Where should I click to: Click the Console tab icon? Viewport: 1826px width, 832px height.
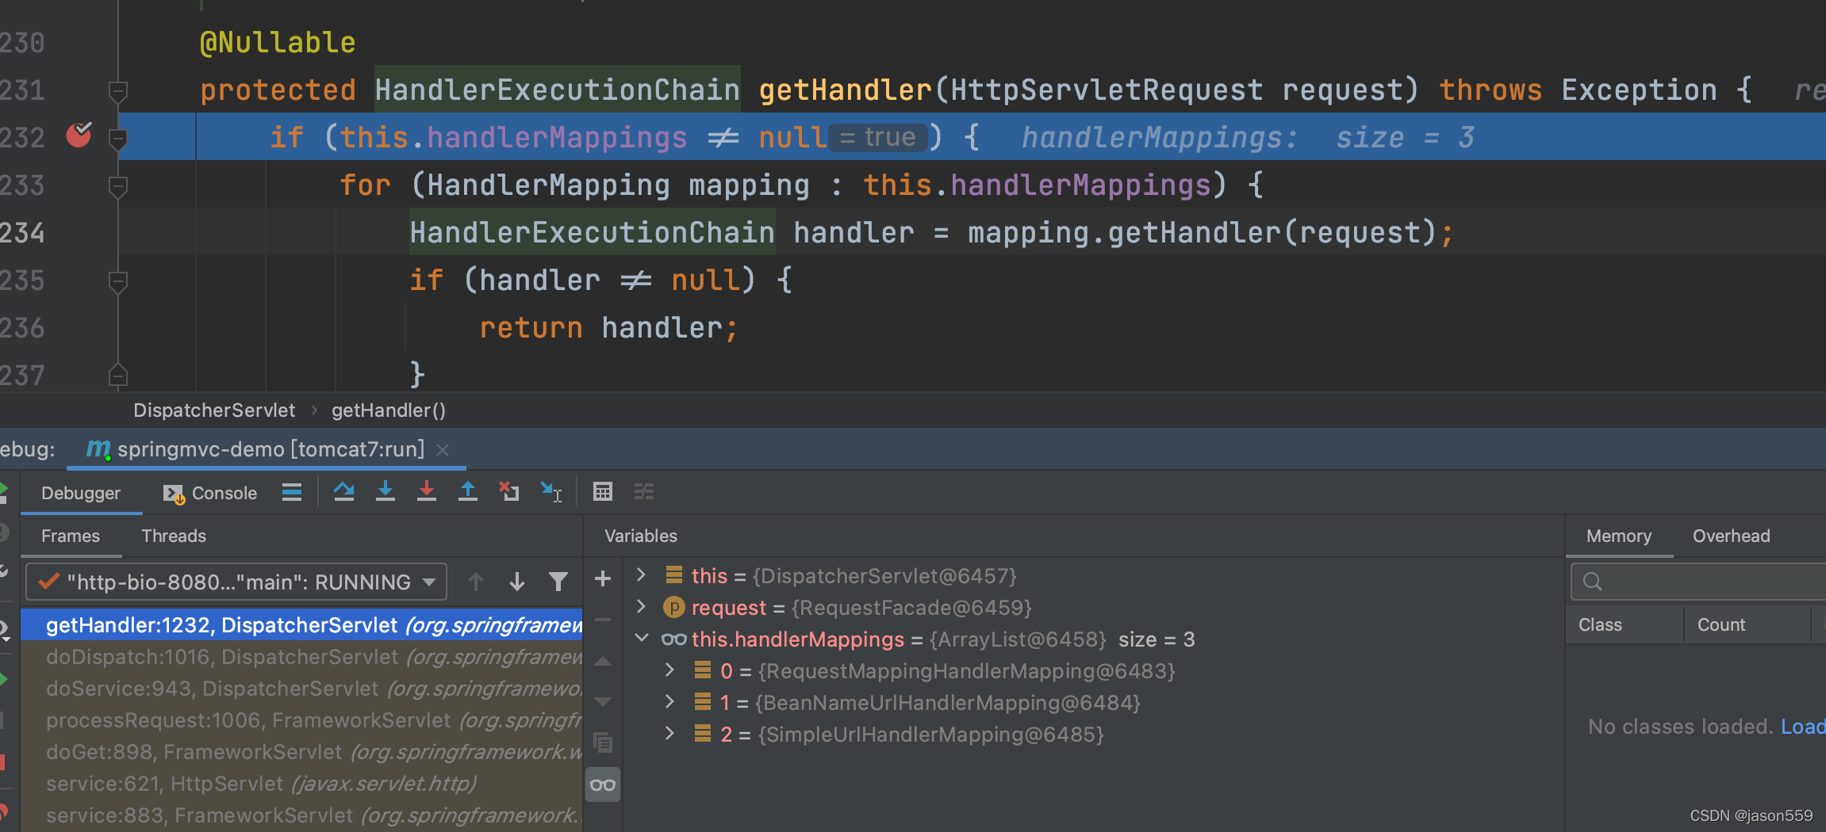(174, 494)
